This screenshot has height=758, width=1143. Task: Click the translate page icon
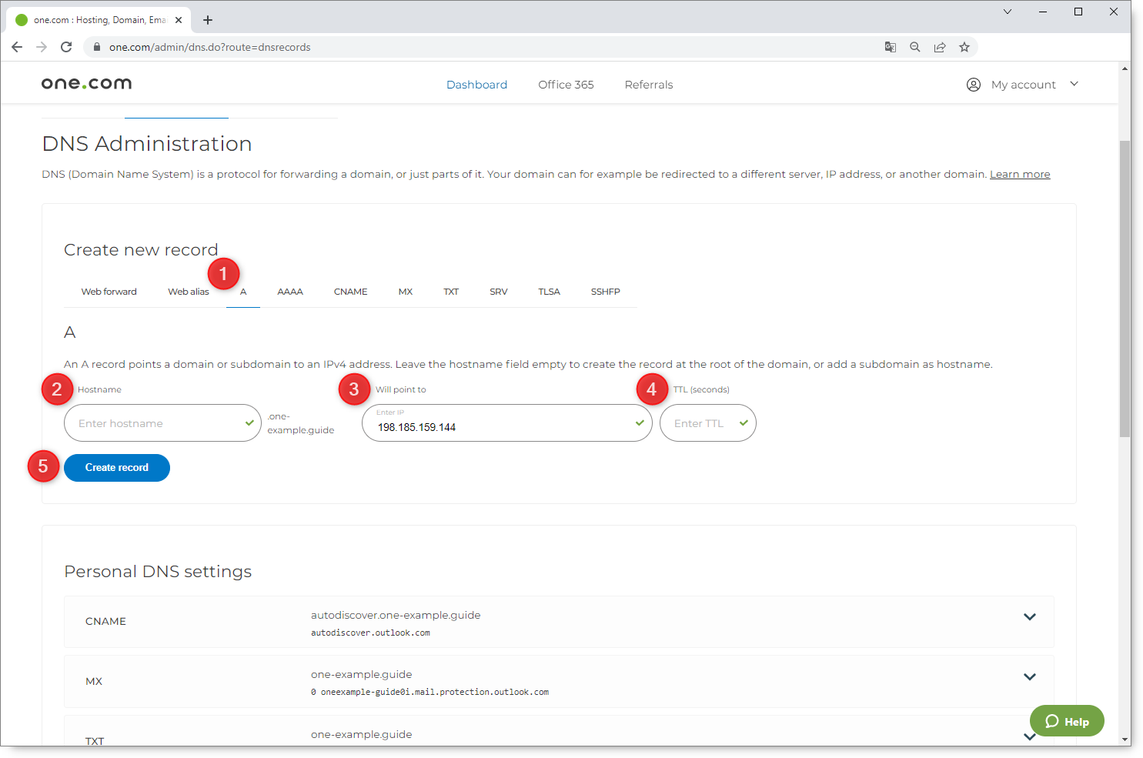(890, 47)
